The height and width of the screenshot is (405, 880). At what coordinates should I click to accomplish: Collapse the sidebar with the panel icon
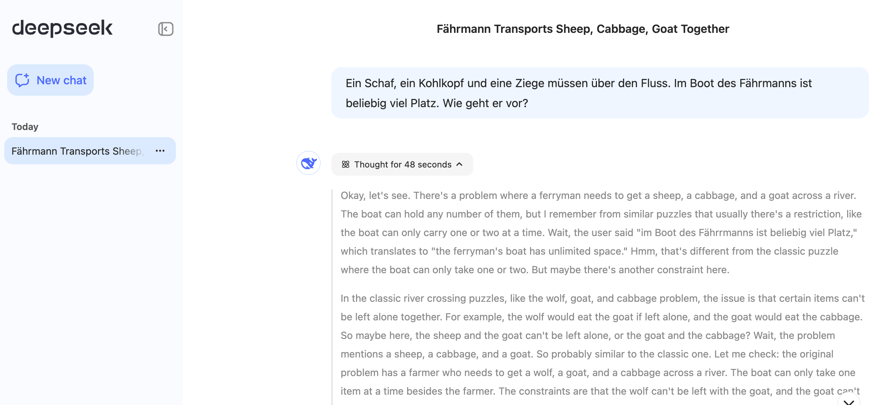(x=166, y=29)
